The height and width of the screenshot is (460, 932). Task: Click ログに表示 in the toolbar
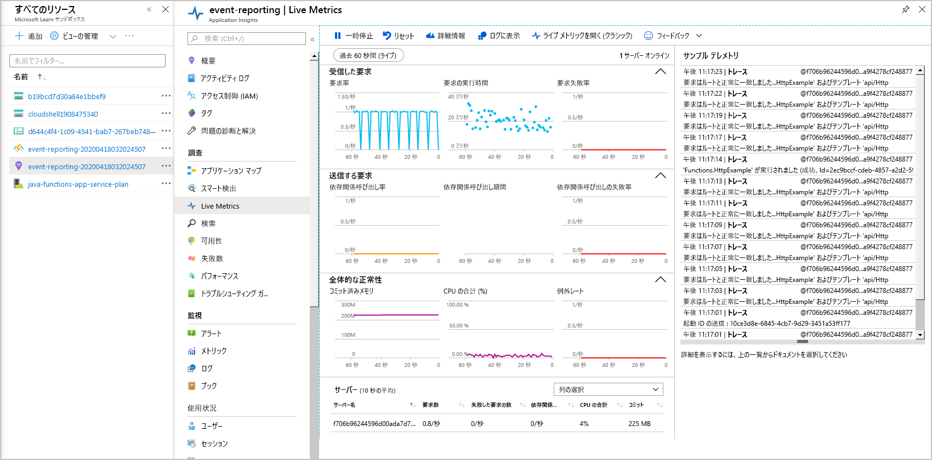point(498,36)
